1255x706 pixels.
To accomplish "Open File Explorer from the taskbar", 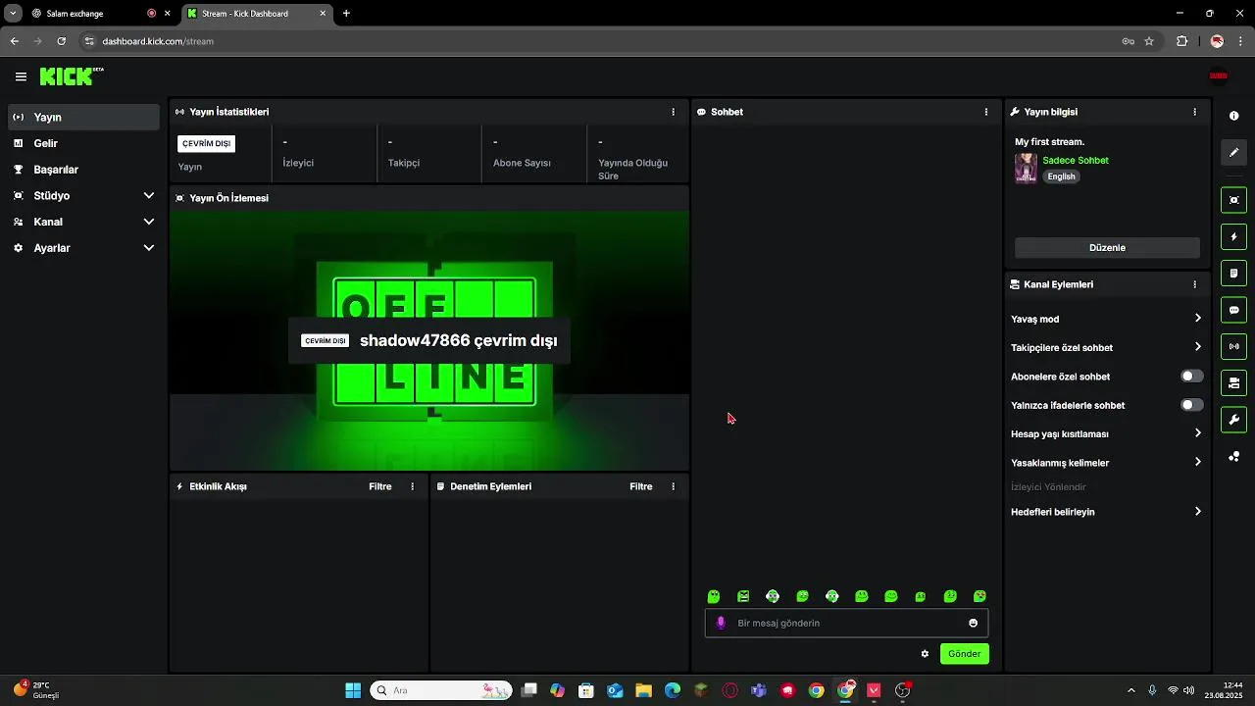I will coord(644,690).
